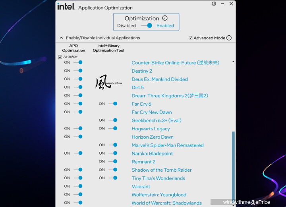Toggle Binary Optimization for Shadow of the Tomb Raider
This screenshot has height=207, width=286.
pyautogui.click(x=113, y=170)
